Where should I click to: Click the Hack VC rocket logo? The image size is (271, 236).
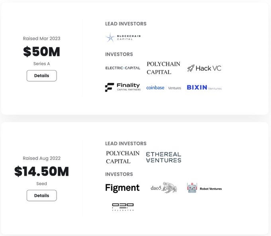[204, 68]
